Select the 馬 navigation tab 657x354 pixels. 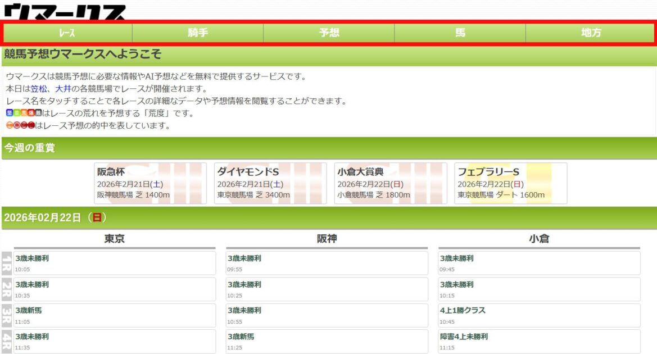460,33
